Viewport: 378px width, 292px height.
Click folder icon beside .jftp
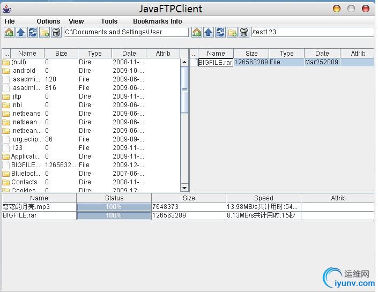(6, 96)
